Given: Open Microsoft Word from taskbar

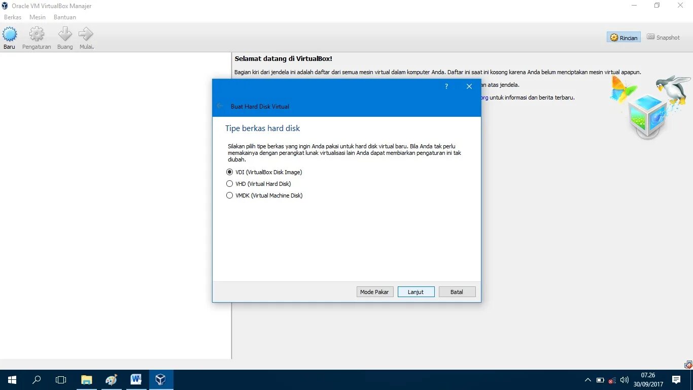Looking at the screenshot, I should 136,380.
